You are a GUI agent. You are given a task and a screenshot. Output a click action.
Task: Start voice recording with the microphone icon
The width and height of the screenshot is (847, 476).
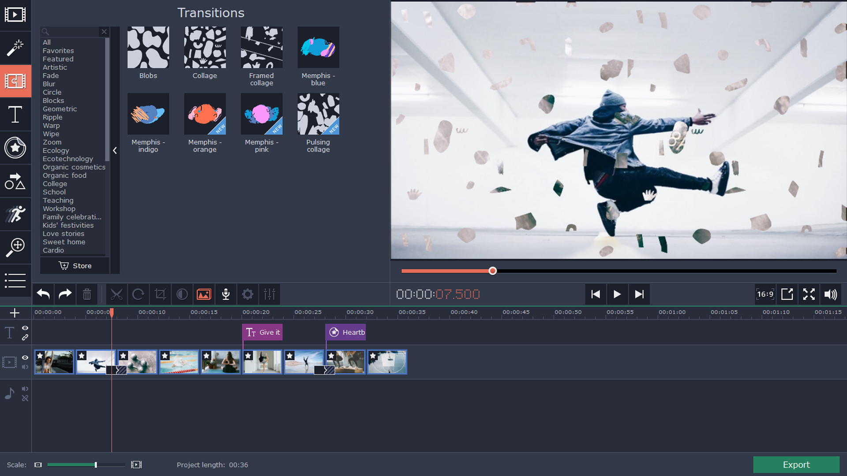point(226,294)
